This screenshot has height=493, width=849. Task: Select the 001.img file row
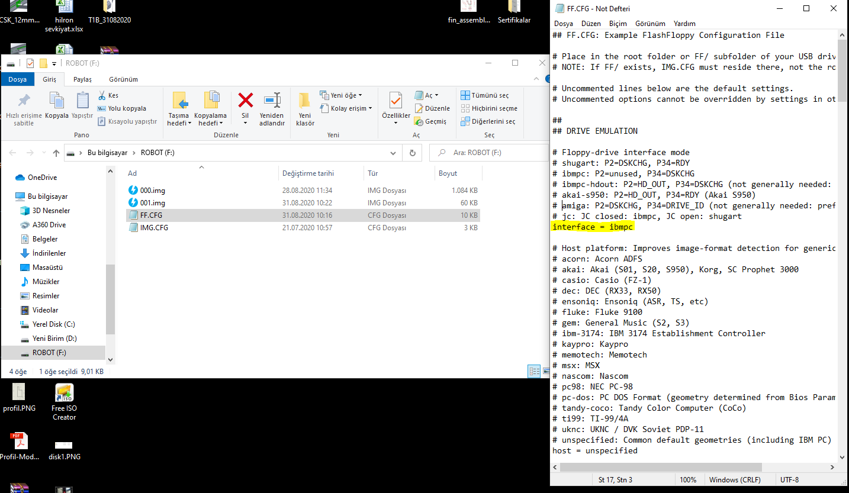tap(303, 203)
